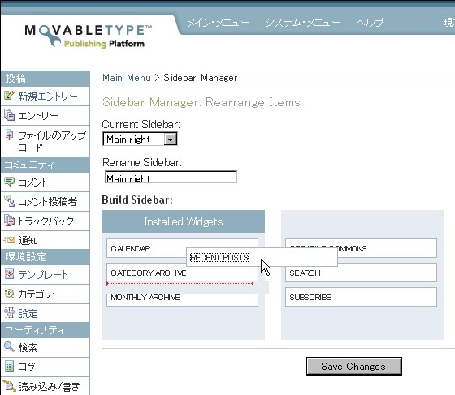
Task: Select the コメント speech bubble icon
Action: pos(9,182)
